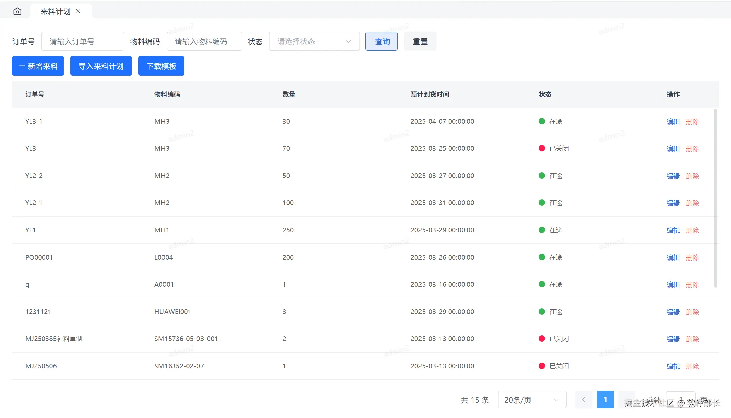Click the 查询 search button
731x418 pixels.
tap(381, 41)
